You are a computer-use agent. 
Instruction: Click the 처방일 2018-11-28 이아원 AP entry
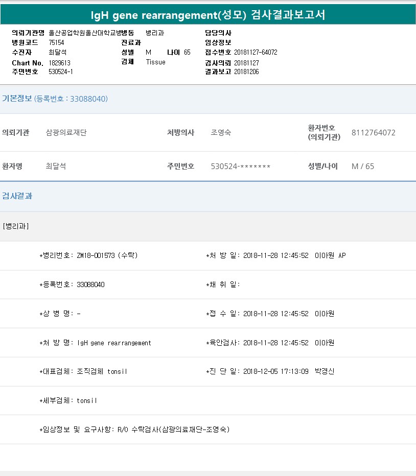(276, 255)
